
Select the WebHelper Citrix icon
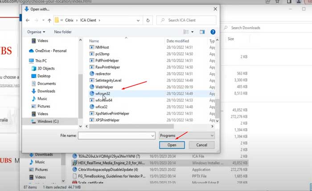(92, 87)
